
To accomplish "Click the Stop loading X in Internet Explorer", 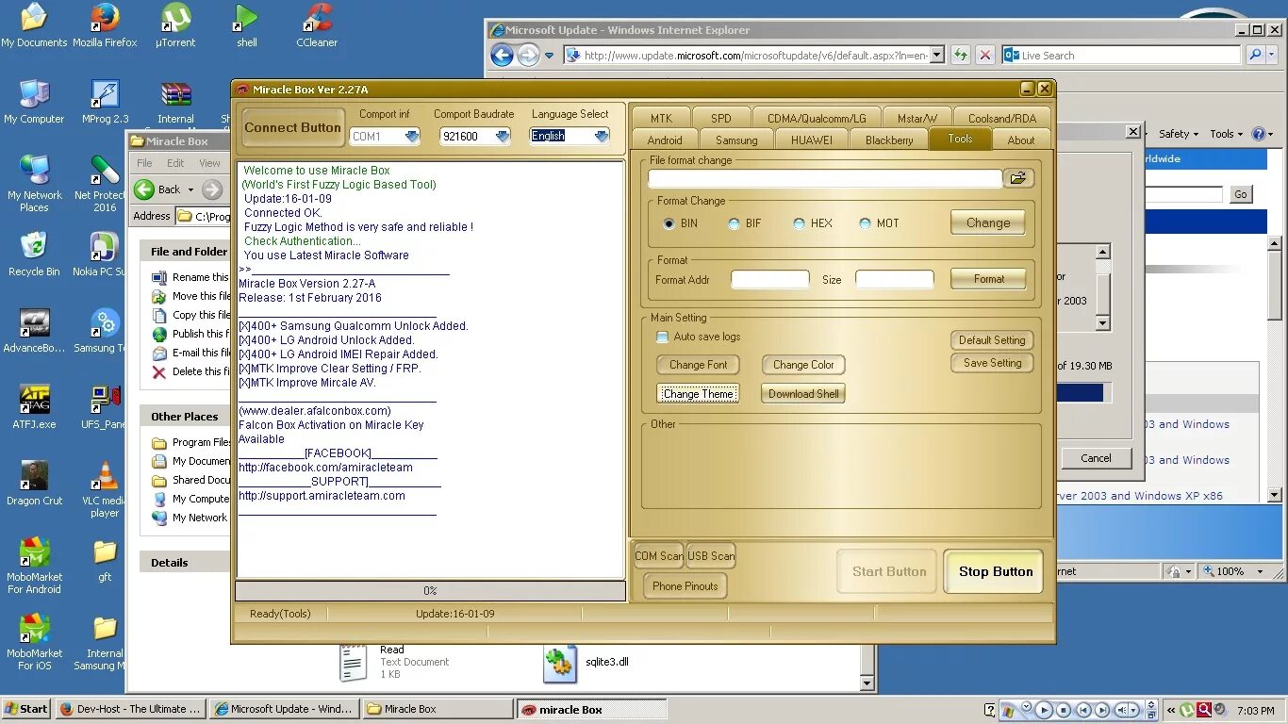I will [985, 55].
